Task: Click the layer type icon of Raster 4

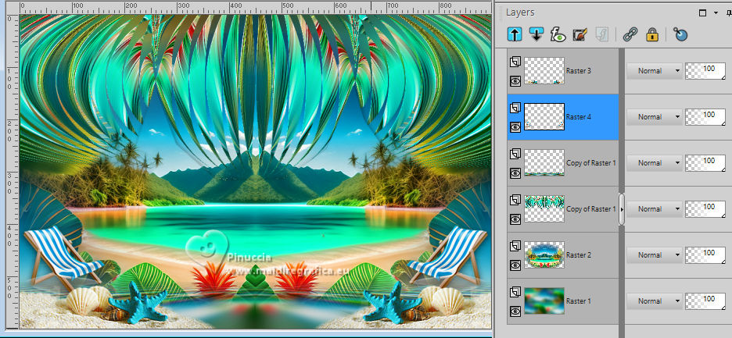Action: 515,109
